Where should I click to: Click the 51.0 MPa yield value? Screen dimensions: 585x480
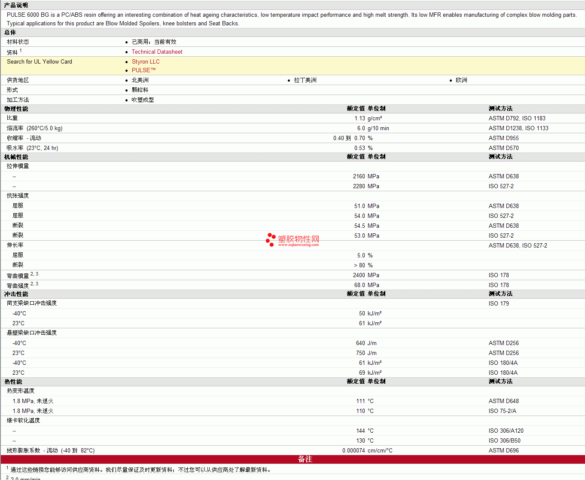point(367,206)
